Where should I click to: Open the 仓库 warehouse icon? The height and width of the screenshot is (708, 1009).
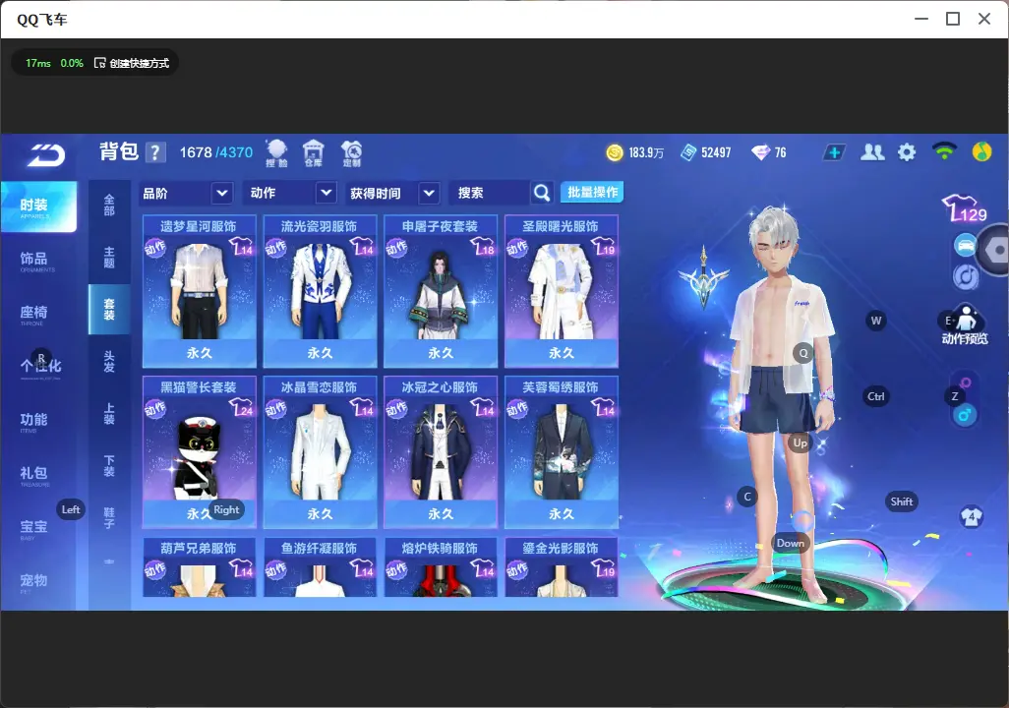314,153
